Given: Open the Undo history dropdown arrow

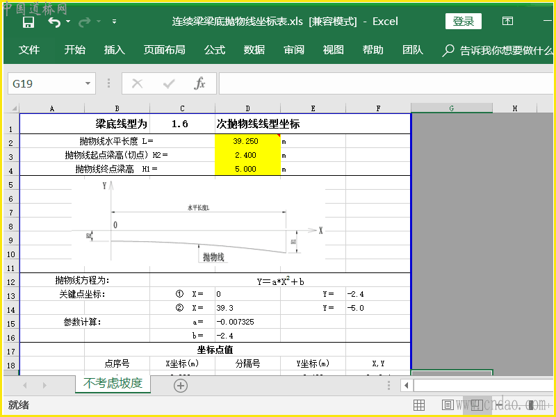Looking at the screenshot, I should click(68, 22).
